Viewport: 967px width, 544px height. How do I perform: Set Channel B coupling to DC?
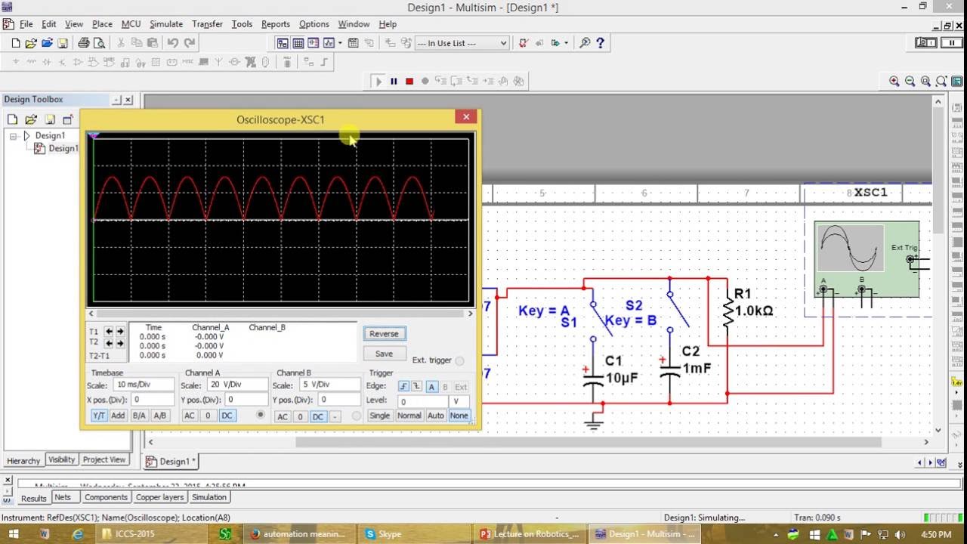pos(318,416)
